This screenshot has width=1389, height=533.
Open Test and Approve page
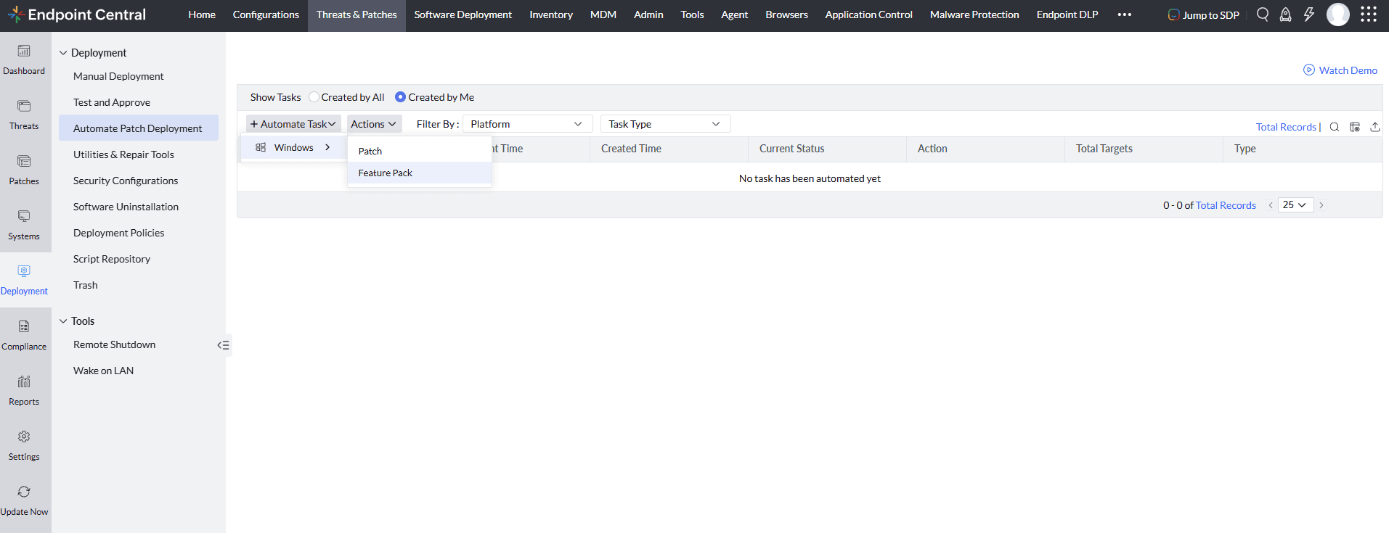point(112,102)
